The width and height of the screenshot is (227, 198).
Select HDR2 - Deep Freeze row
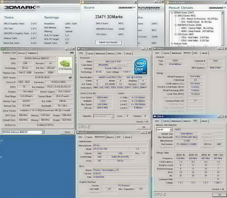click(x=197, y=31)
